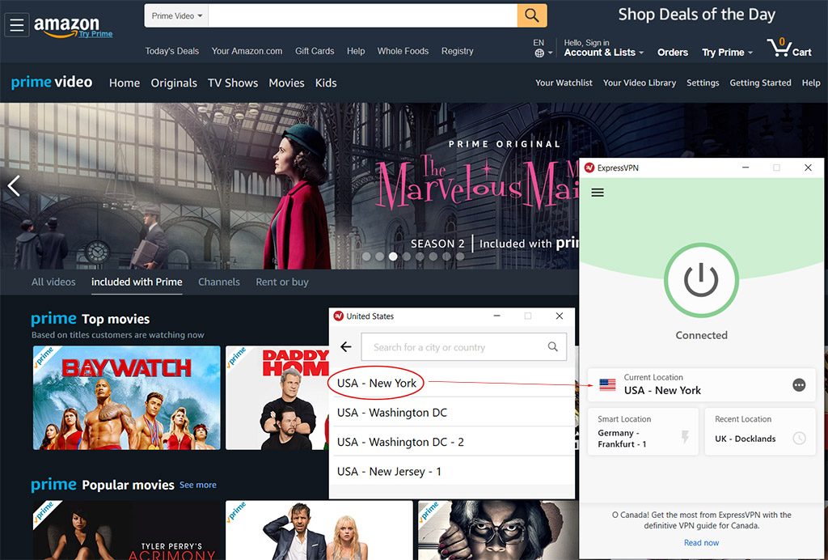Open the ExpressVPN hamburger menu
Image resolution: width=828 pixels, height=560 pixels.
click(x=598, y=193)
